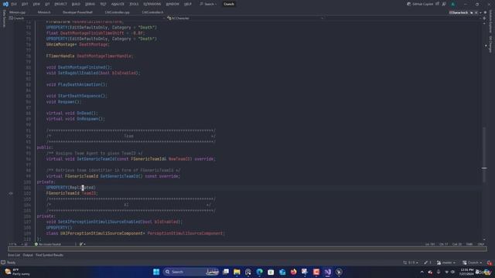Switch to CAIController.h tab

(x=152, y=12)
